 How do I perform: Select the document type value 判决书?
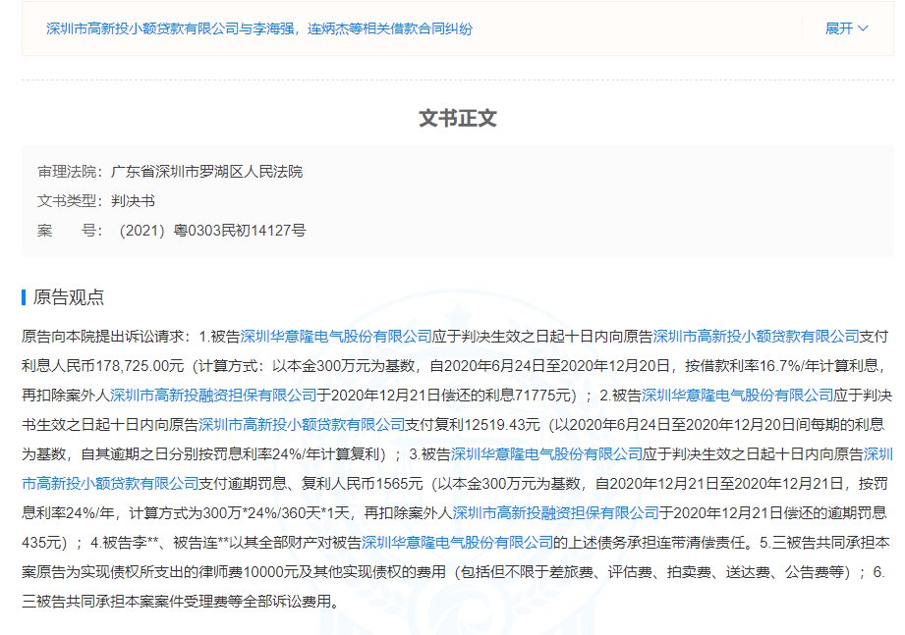[133, 201]
